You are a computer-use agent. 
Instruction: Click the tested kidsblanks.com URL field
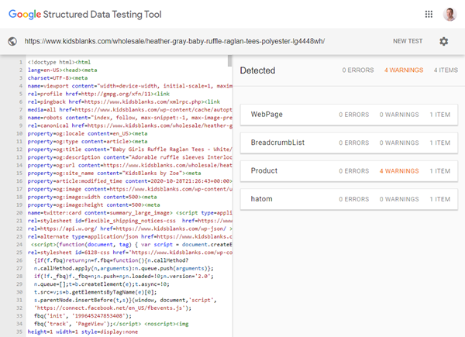tap(174, 41)
